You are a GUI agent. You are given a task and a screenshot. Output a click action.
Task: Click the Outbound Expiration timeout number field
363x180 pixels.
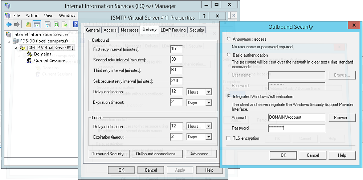pyautogui.click(x=176, y=102)
